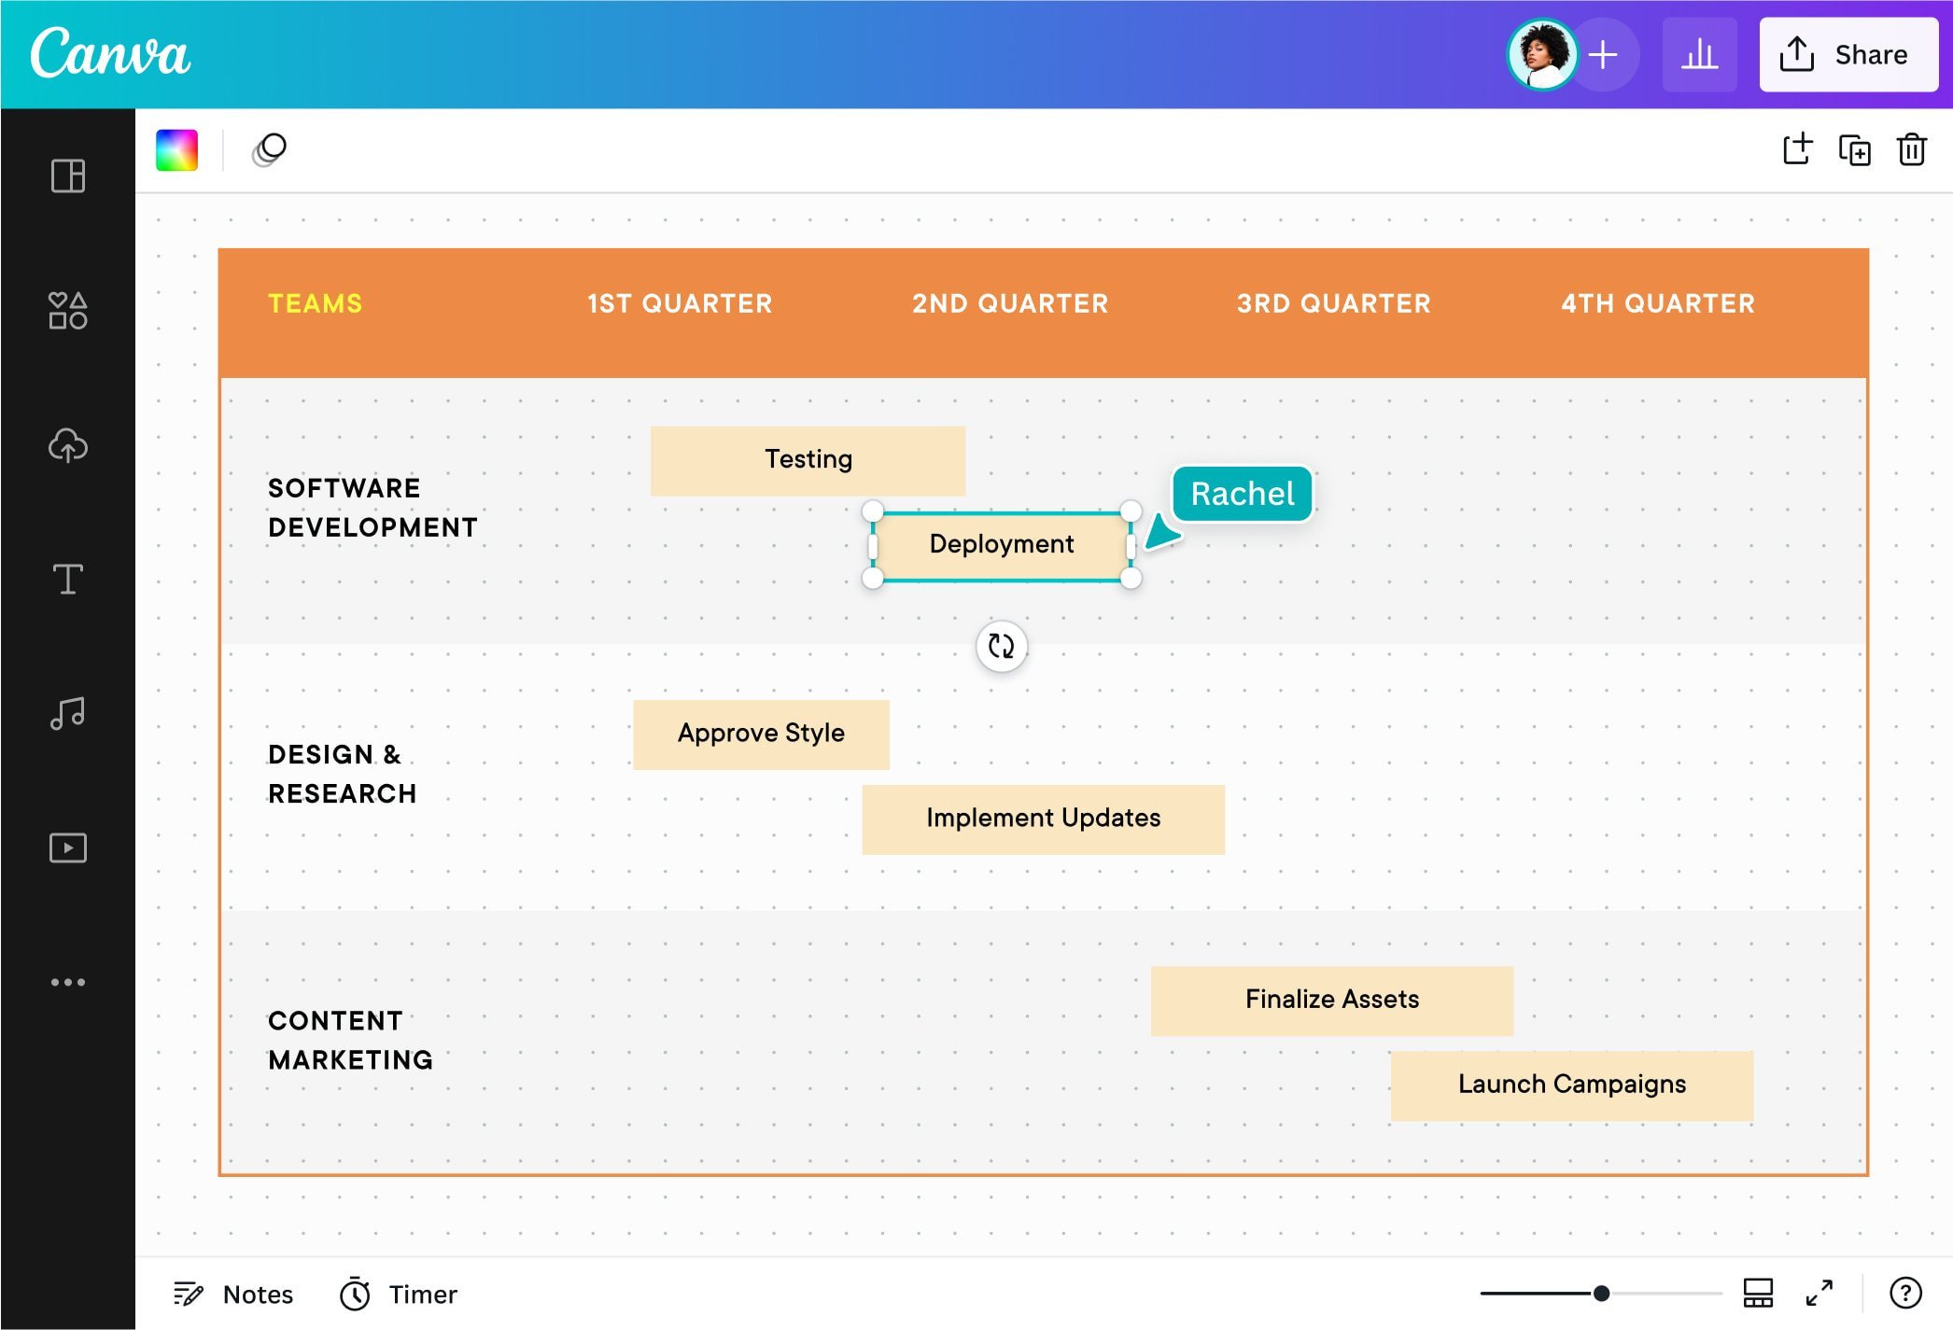Delete the page using the trash icon
Viewport: 1953px width, 1330px height.
coord(1911,149)
